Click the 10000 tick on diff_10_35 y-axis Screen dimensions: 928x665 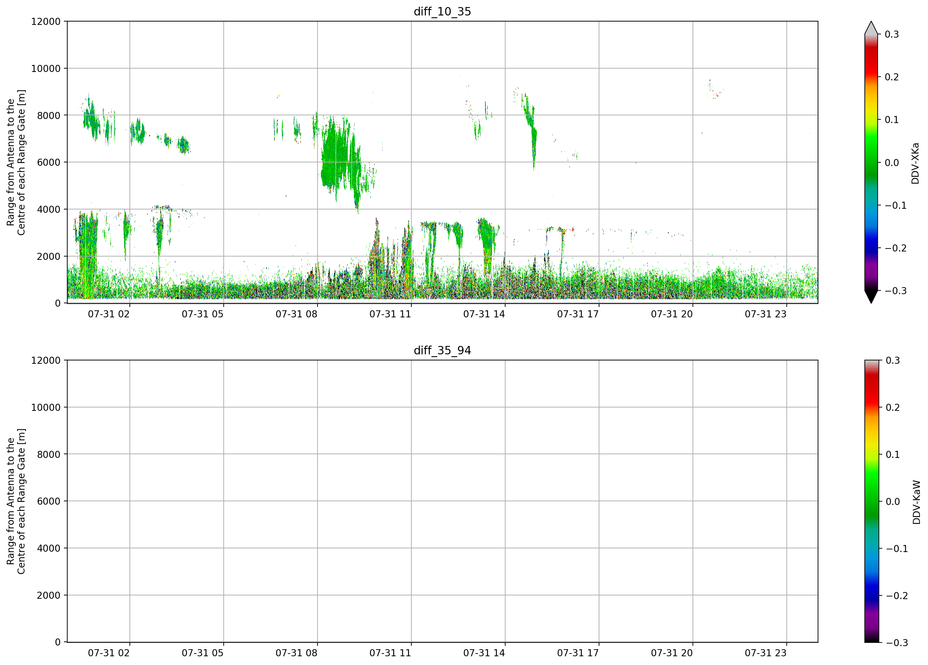pyautogui.click(x=46, y=69)
